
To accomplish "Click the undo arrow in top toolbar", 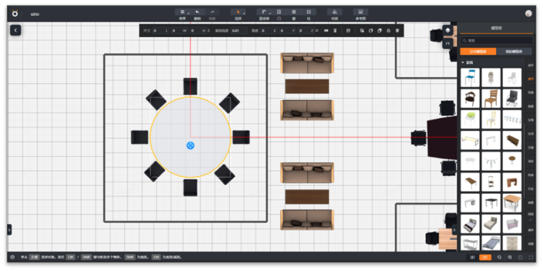I will tap(197, 12).
